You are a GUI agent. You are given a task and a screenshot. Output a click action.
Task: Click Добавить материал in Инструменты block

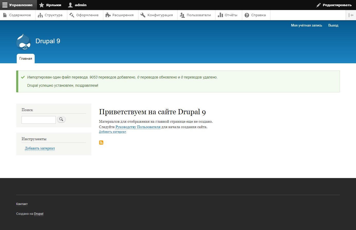click(40, 148)
